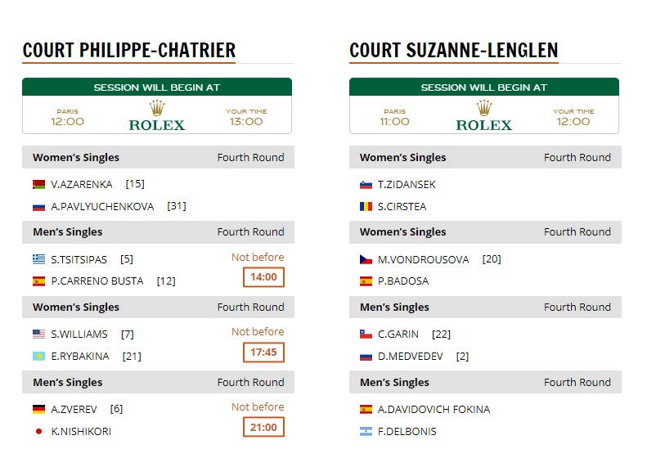
Task: Click the 21:00 not-before time box
Action: point(263,427)
